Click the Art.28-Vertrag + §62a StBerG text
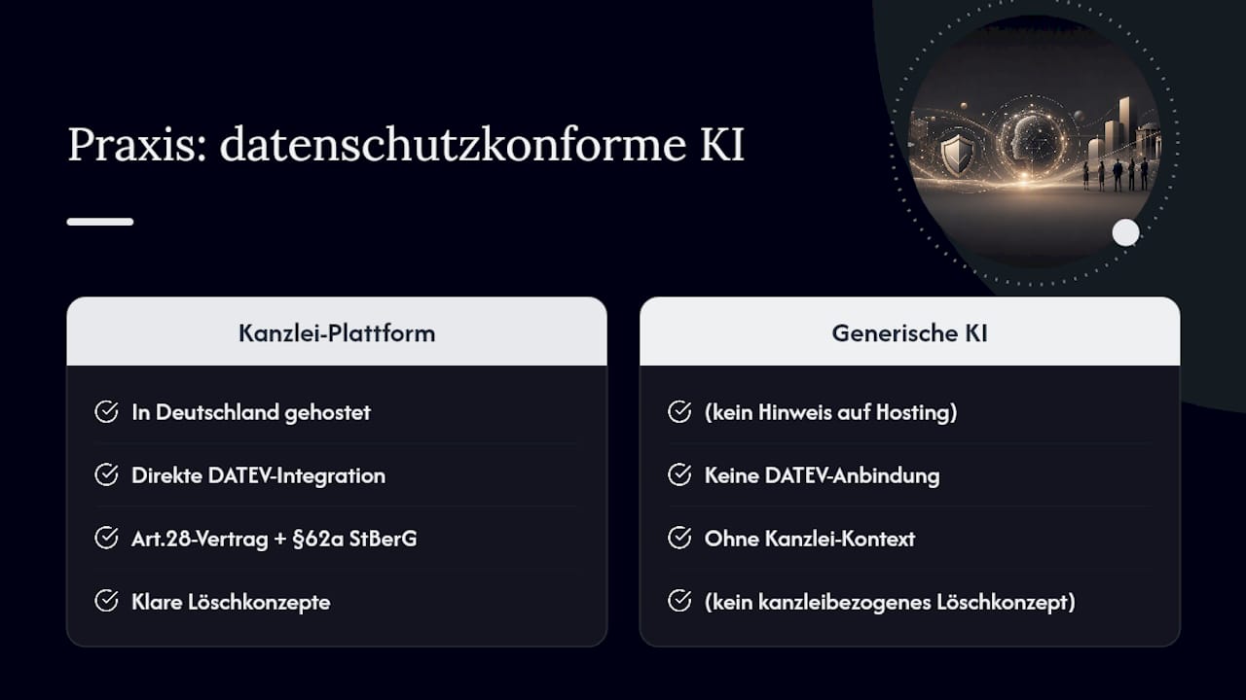The image size is (1246, 700). (x=275, y=539)
